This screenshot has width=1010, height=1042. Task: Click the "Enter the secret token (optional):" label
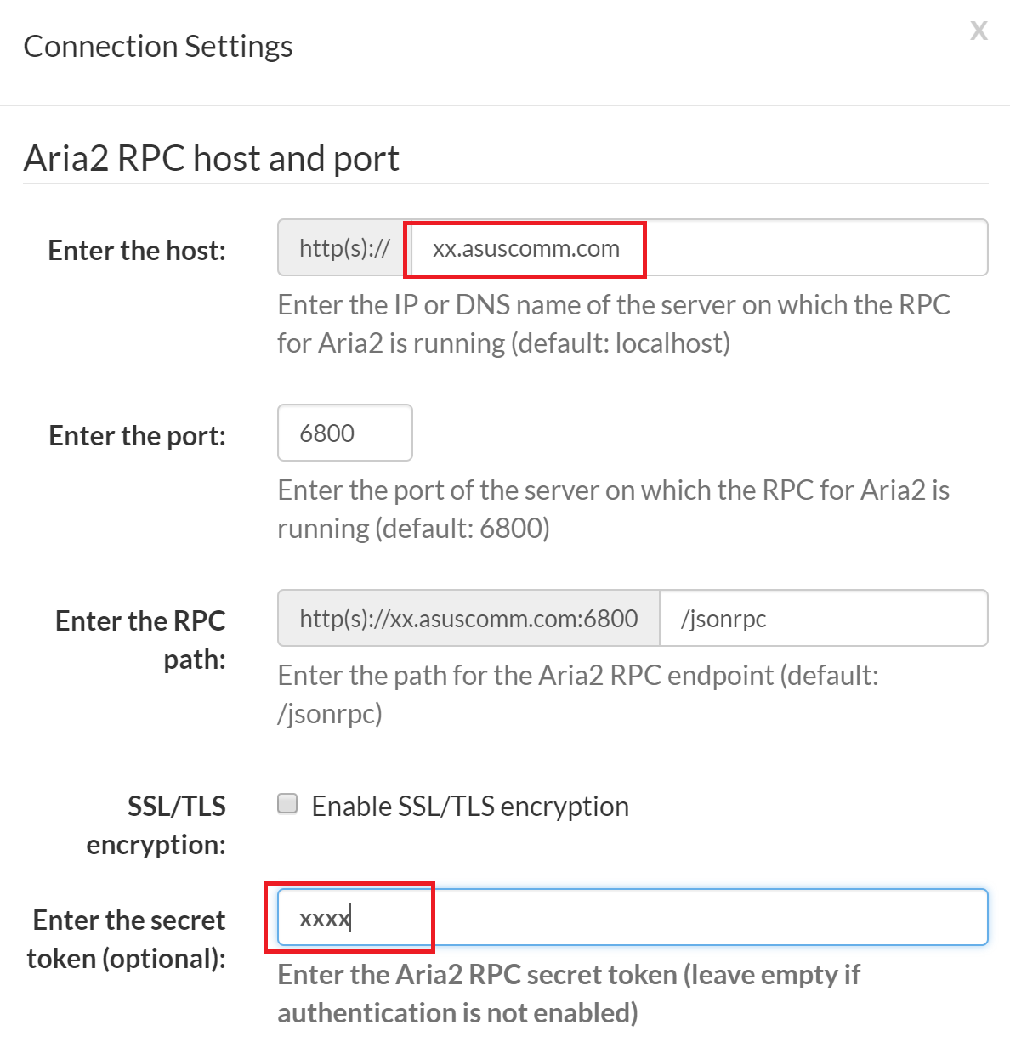pos(128,938)
